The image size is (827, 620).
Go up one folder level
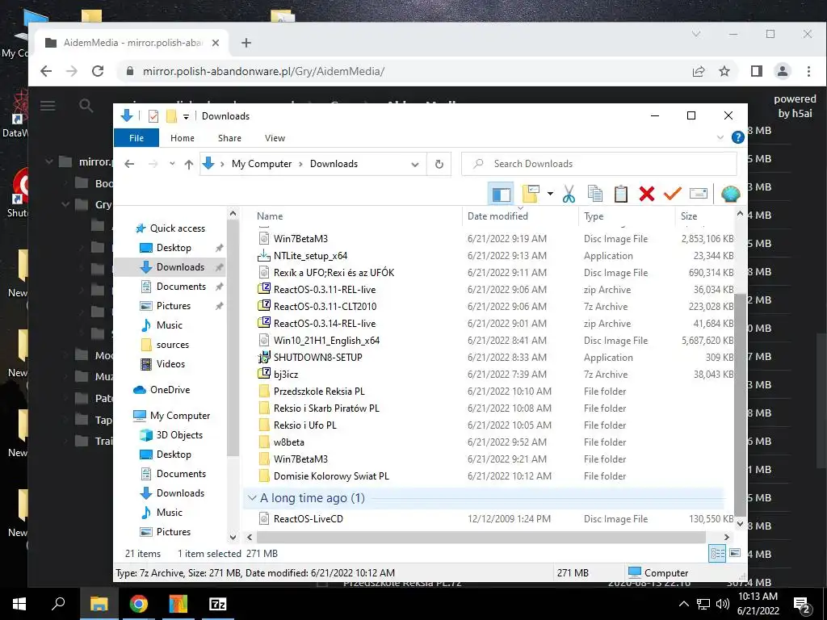(x=188, y=164)
